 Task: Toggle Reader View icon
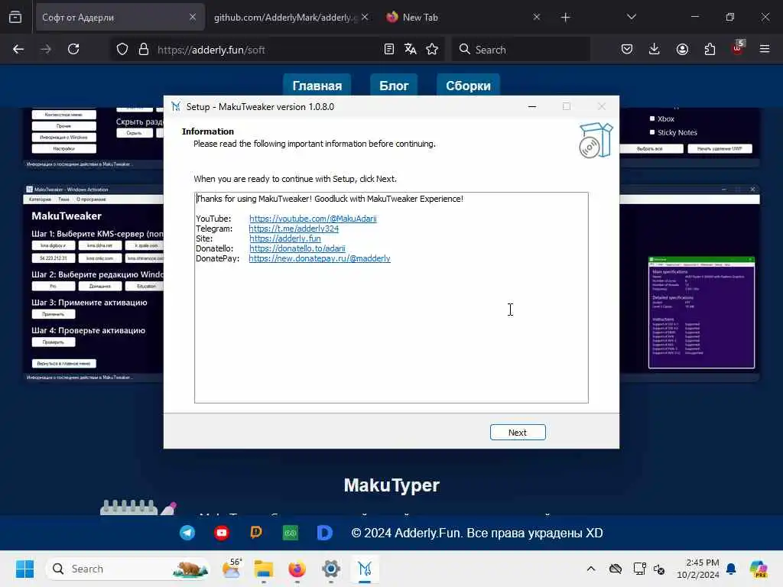pos(389,49)
